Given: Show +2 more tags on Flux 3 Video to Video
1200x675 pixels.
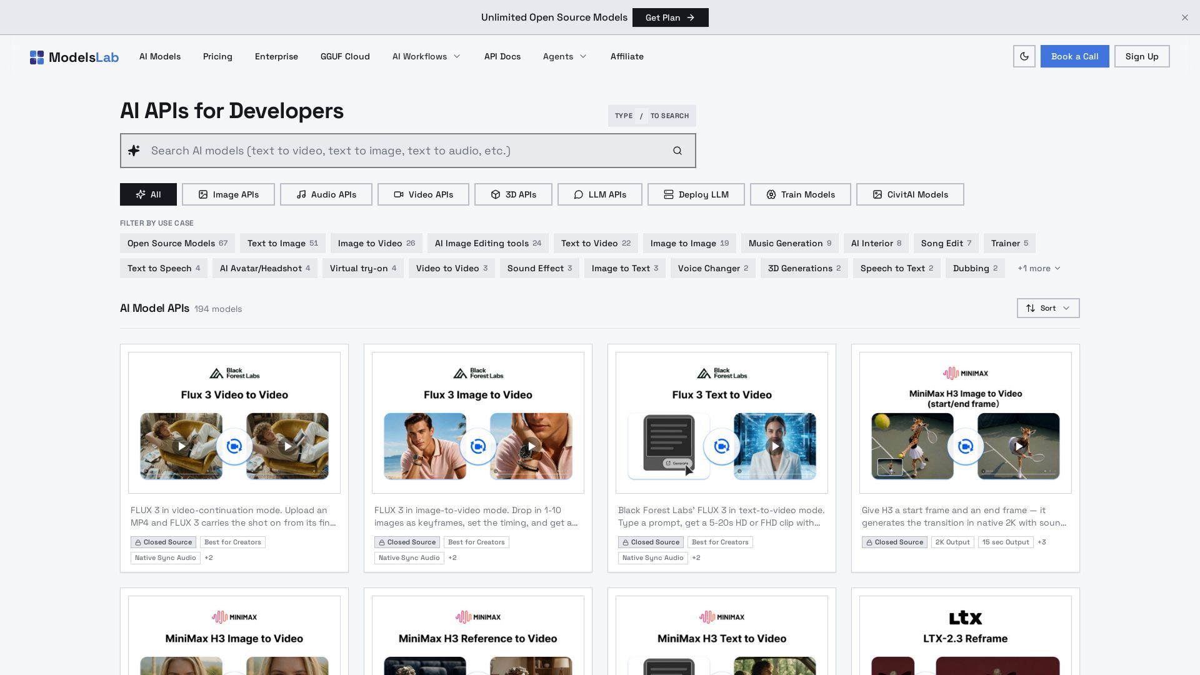Looking at the screenshot, I should pos(209,557).
